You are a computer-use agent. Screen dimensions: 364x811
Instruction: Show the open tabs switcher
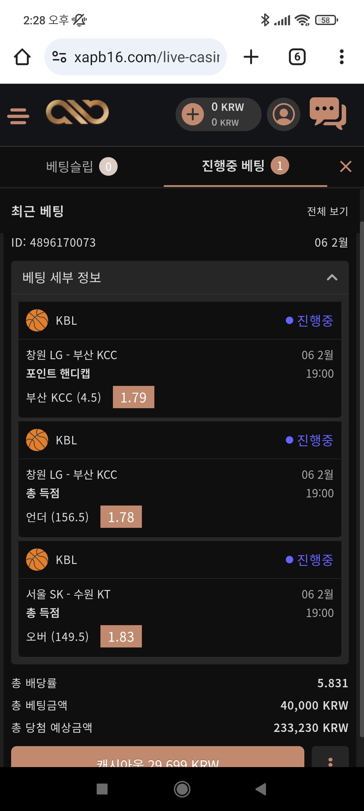297,57
